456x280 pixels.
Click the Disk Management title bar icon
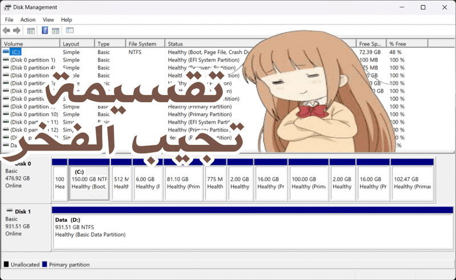pyautogui.click(x=7, y=7)
